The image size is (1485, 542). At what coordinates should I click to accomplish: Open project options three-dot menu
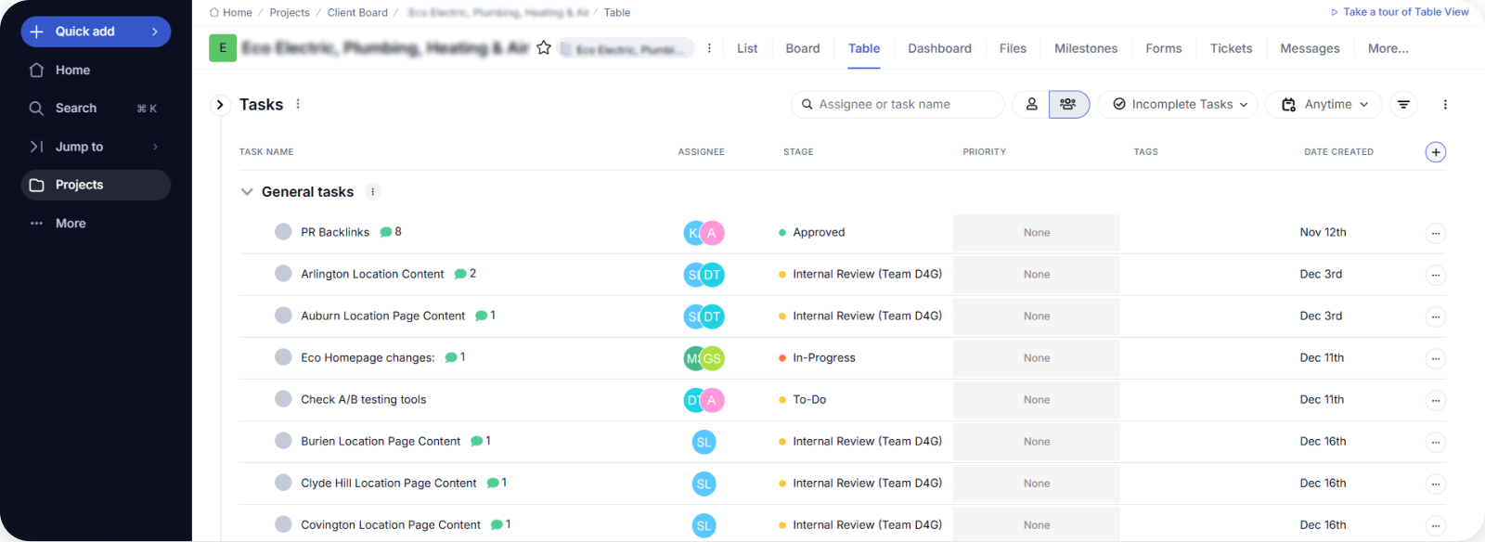[x=709, y=48]
